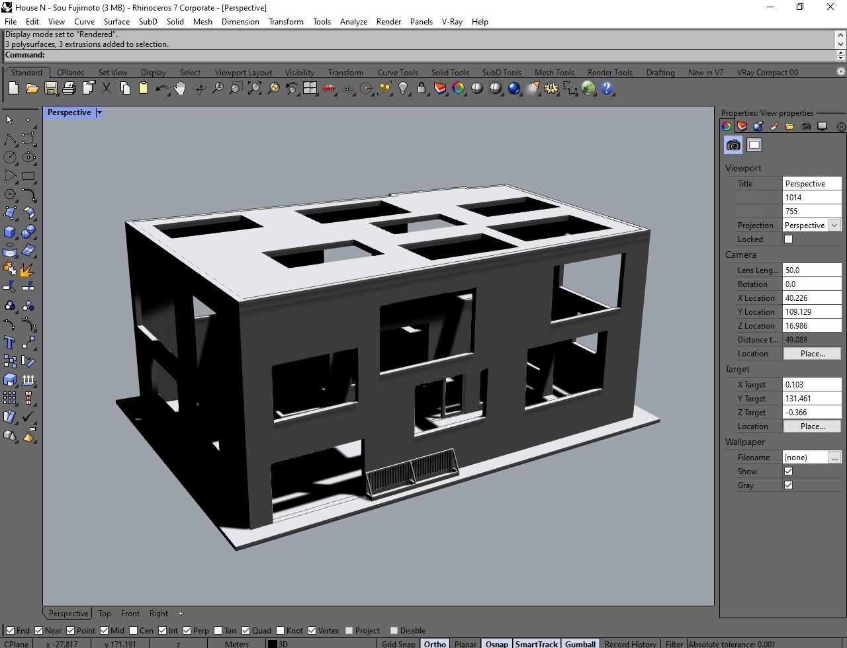Switch to the Top viewport tab
This screenshot has height=648, width=847.
[104, 614]
